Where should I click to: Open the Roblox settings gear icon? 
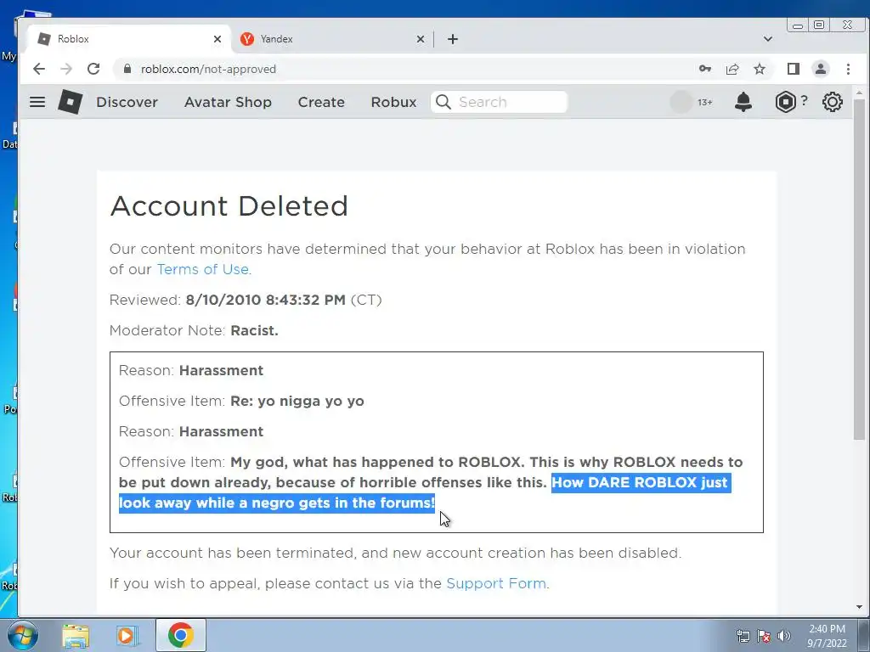click(x=833, y=102)
